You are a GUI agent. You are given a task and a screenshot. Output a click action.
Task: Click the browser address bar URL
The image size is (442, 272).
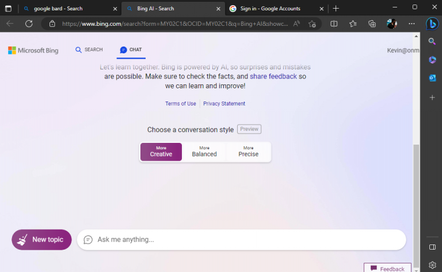[x=175, y=24]
